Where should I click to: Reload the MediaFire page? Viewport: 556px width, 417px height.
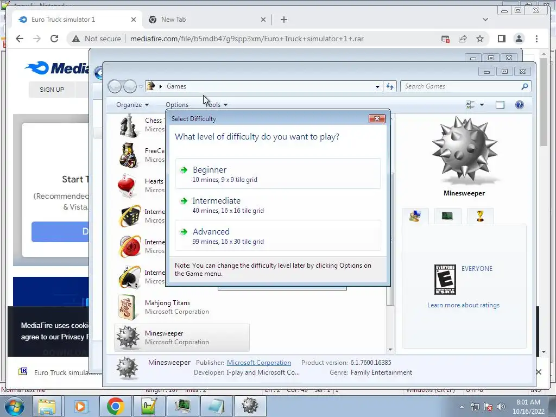click(x=54, y=39)
